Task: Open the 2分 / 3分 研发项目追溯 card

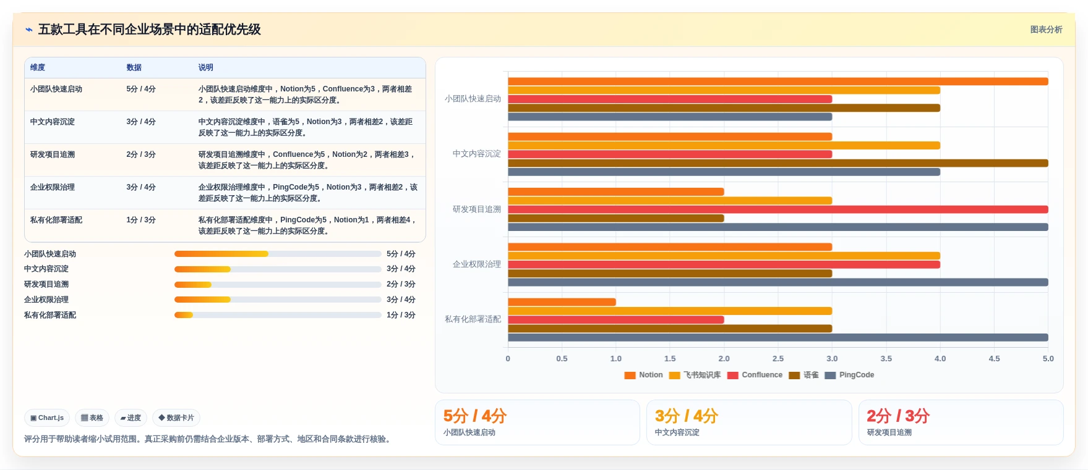Action: (x=961, y=422)
